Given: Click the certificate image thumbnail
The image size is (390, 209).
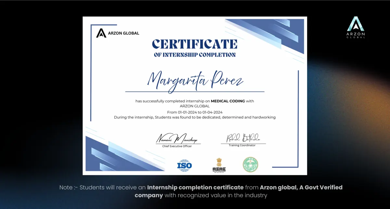Looking at the screenshot, I should coord(195,96).
